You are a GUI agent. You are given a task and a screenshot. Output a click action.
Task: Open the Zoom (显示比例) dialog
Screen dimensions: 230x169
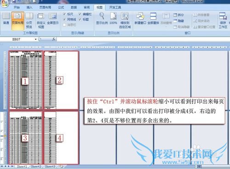pyautogui.click(x=102, y=19)
